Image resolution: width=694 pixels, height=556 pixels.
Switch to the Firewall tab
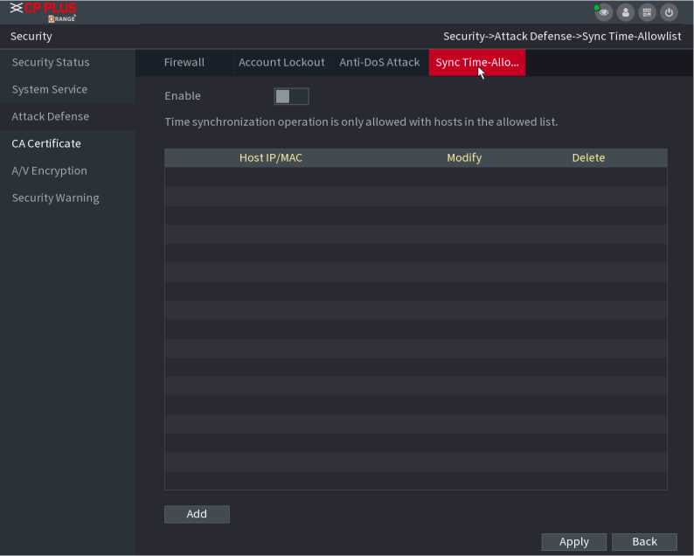pyautogui.click(x=184, y=63)
